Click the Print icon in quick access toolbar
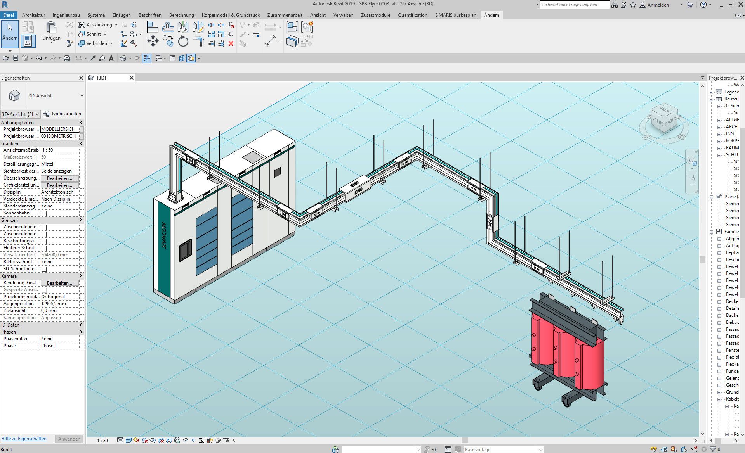 [x=67, y=58]
